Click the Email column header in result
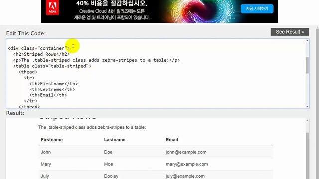The height and width of the screenshot is (179, 319). [x=172, y=140]
